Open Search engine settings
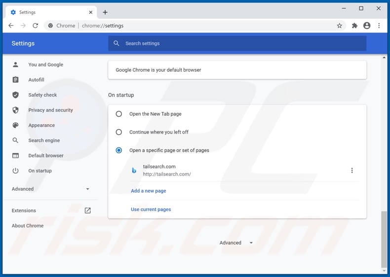Viewport: 390px width, 277px height. pos(44,140)
